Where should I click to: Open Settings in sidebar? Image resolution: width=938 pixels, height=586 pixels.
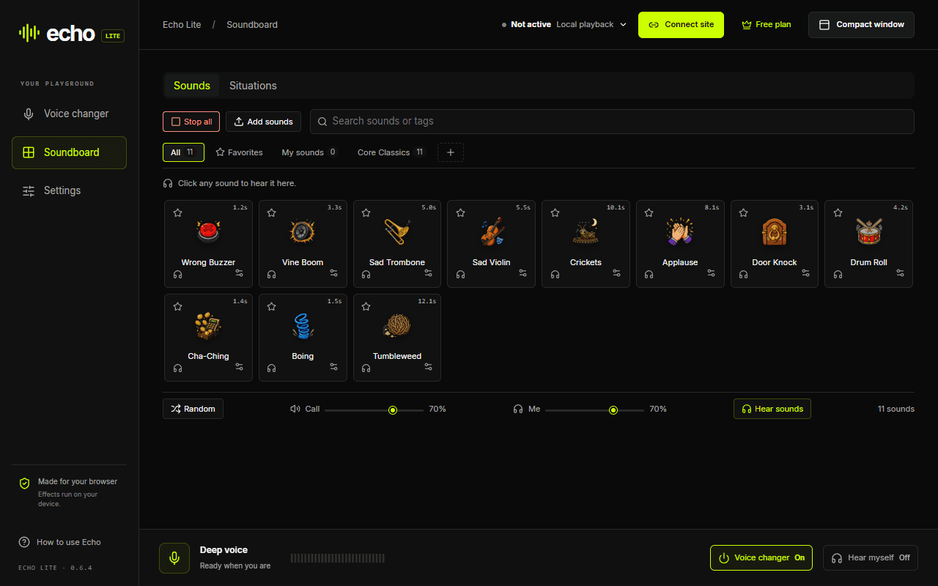coord(69,190)
